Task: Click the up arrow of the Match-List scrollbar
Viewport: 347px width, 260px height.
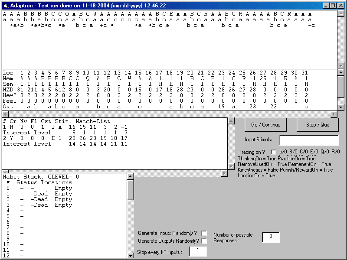Action: tap(231, 121)
